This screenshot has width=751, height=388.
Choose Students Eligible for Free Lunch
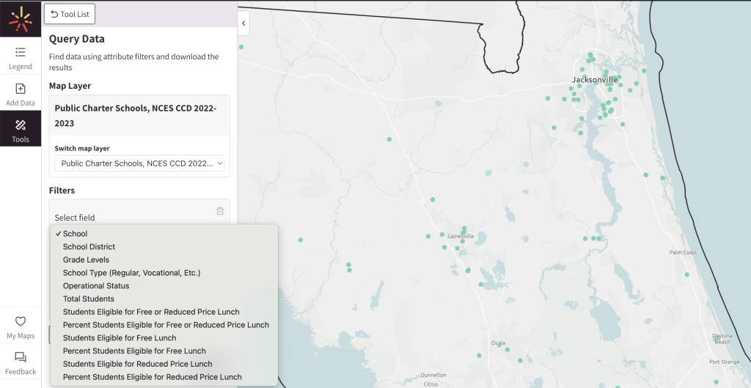120,338
